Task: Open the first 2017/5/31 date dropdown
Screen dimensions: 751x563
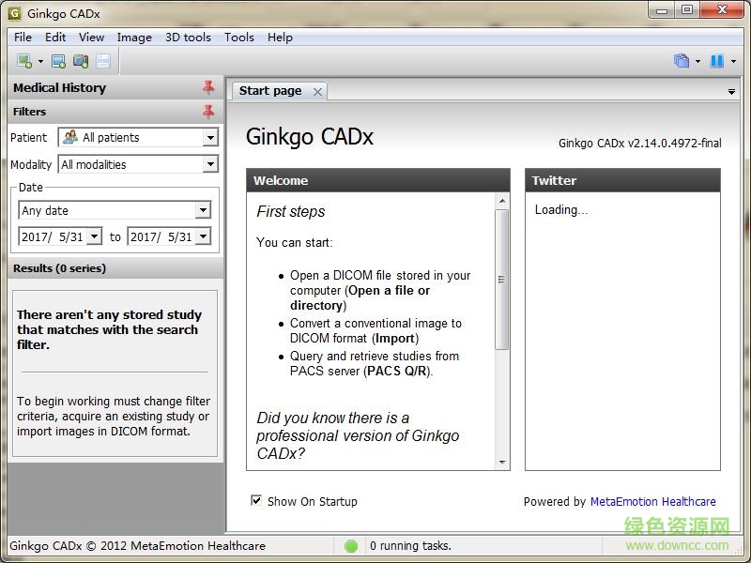Action: click(x=92, y=236)
